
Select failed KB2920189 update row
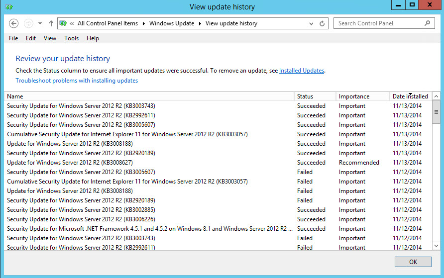pos(218,200)
